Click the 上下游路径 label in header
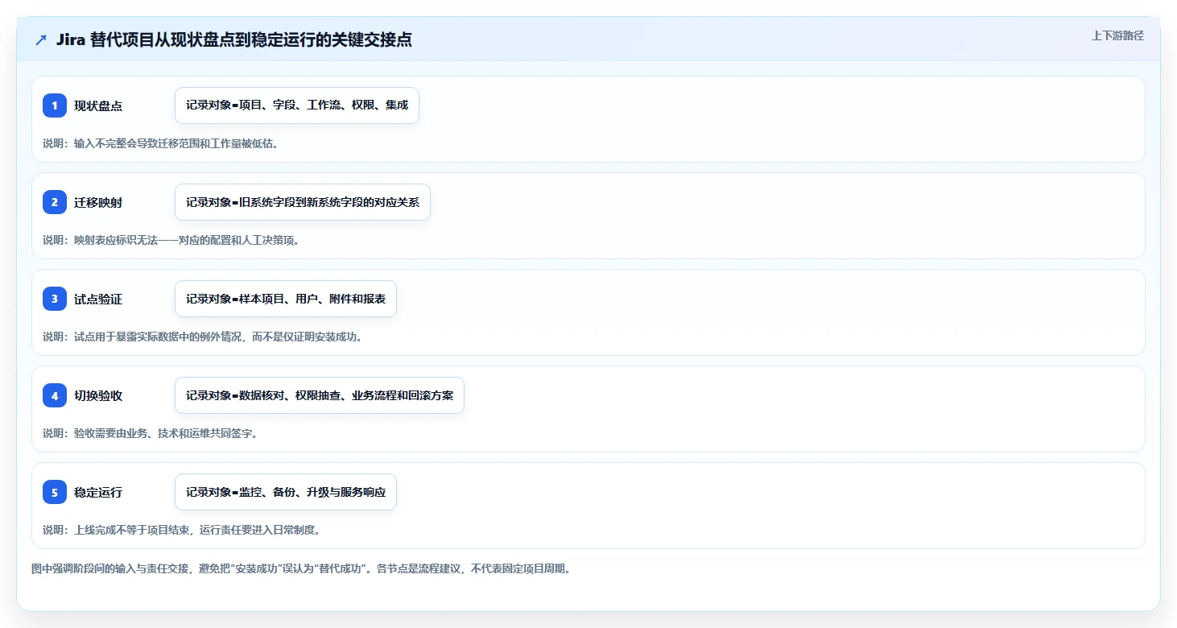 [x=1117, y=35]
